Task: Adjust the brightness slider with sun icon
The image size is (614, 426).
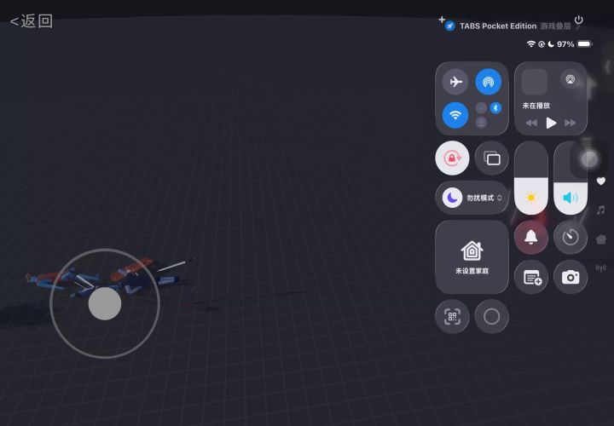Action: click(x=531, y=178)
